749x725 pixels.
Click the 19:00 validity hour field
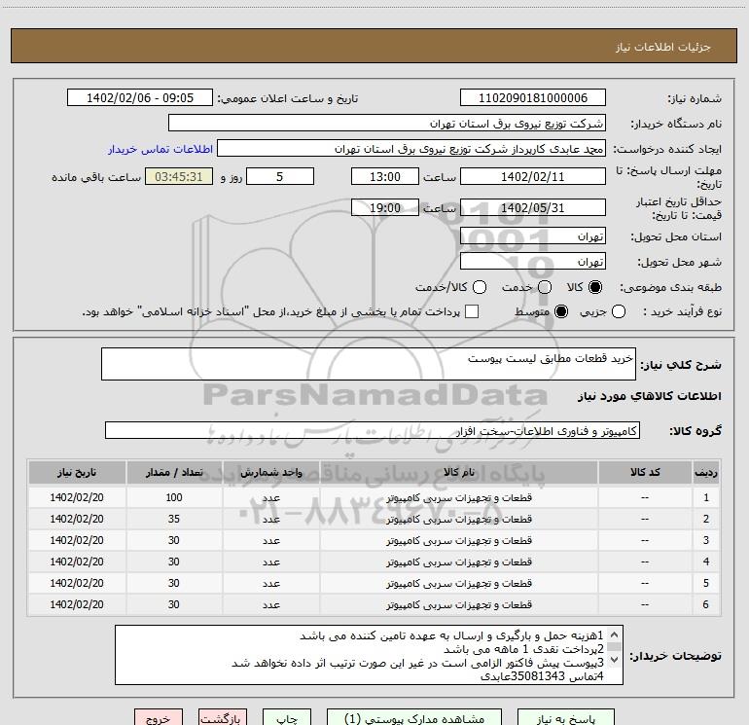pyautogui.click(x=385, y=207)
